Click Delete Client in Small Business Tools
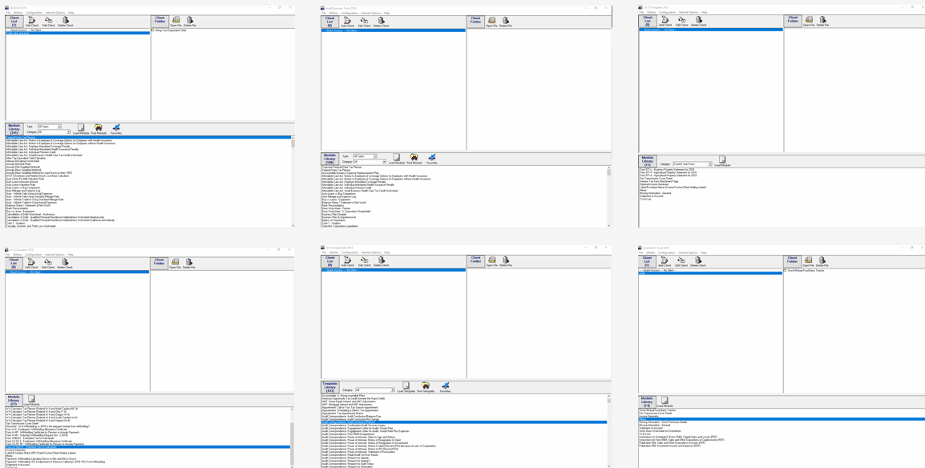The width and height of the screenshot is (925, 468). point(381,22)
